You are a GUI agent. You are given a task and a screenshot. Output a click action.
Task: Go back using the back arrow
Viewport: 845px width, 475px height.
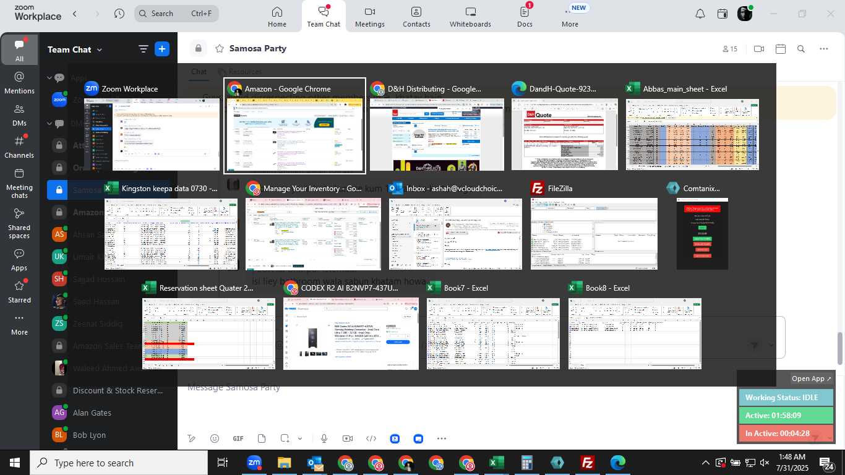tap(75, 13)
